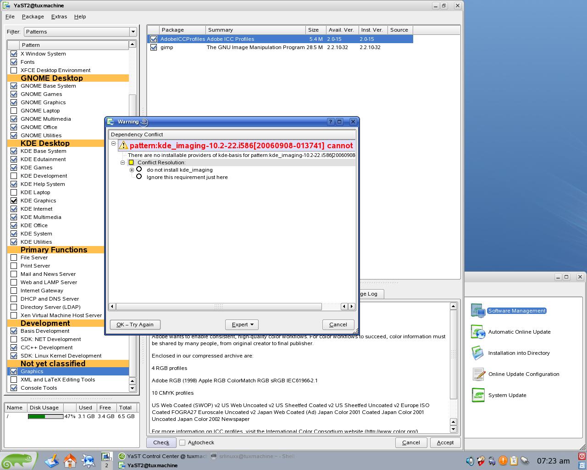Open the Software Management module icon
Viewport: 587px width, 470px height.
pyautogui.click(x=478, y=311)
